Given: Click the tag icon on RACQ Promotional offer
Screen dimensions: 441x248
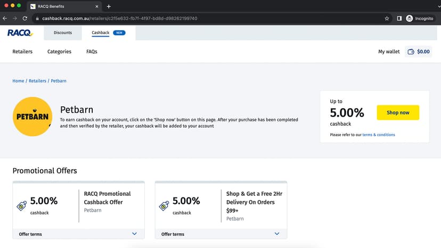Looking at the screenshot, I should pos(22,206).
